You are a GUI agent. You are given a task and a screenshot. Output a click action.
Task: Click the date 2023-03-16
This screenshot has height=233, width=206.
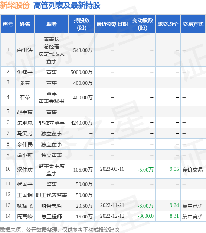(112, 169)
